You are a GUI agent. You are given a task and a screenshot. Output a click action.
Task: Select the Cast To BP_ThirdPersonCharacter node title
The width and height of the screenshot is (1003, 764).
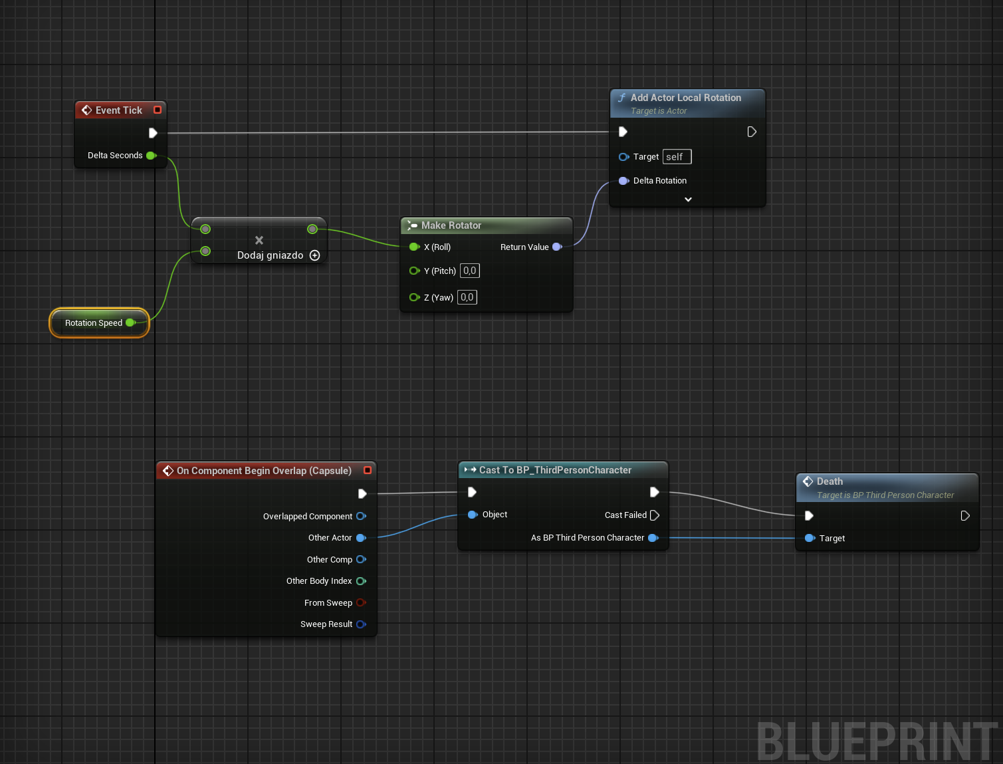555,470
